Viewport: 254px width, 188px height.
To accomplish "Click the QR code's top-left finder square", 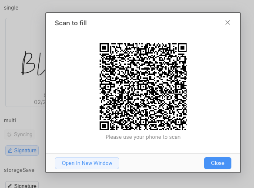I will [x=104, y=47].
